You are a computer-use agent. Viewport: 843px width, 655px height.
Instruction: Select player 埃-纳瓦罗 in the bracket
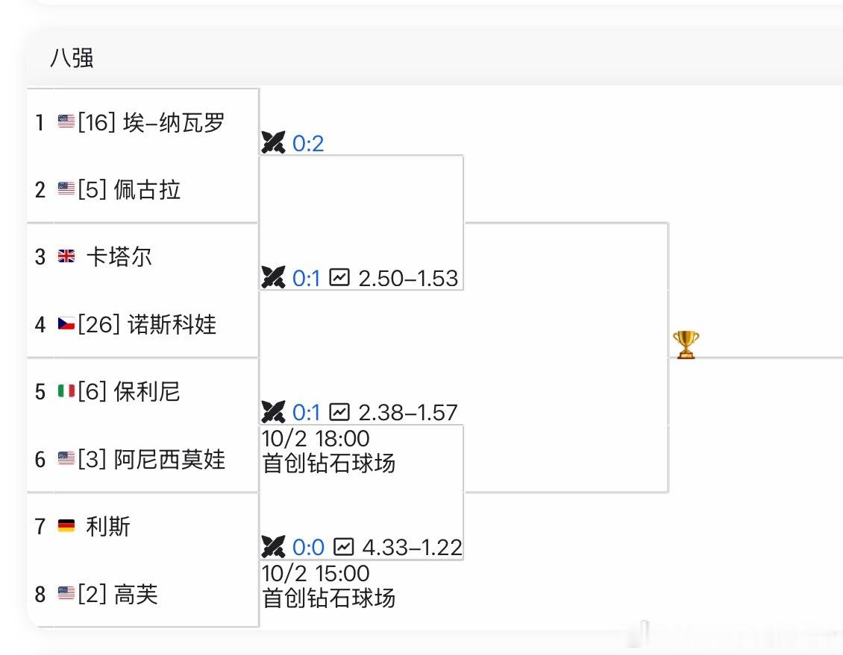click(173, 122)
